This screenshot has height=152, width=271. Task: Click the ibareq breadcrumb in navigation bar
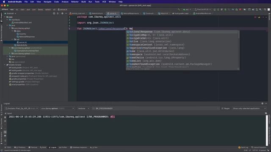41,9
